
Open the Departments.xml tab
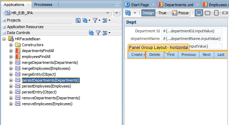coord(179,5)
